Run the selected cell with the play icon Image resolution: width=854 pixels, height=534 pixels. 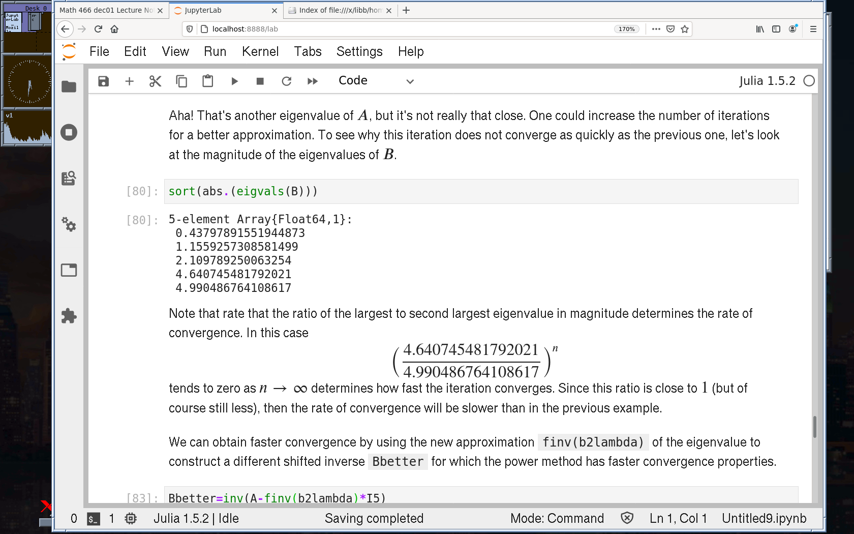point(234,81)
